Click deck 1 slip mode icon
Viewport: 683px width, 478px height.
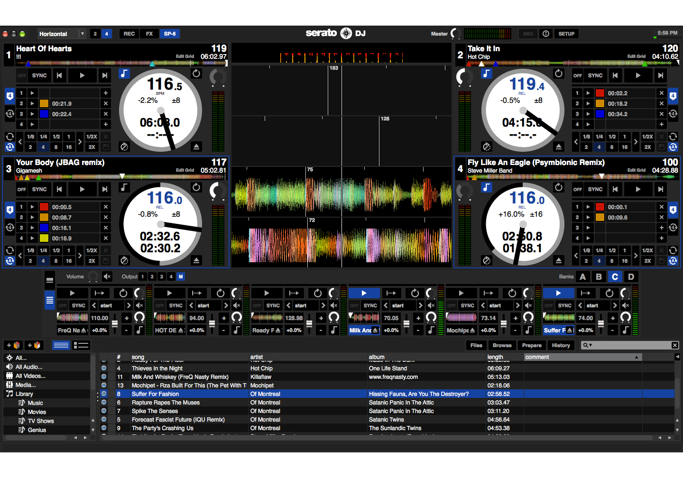click(124, 147)
